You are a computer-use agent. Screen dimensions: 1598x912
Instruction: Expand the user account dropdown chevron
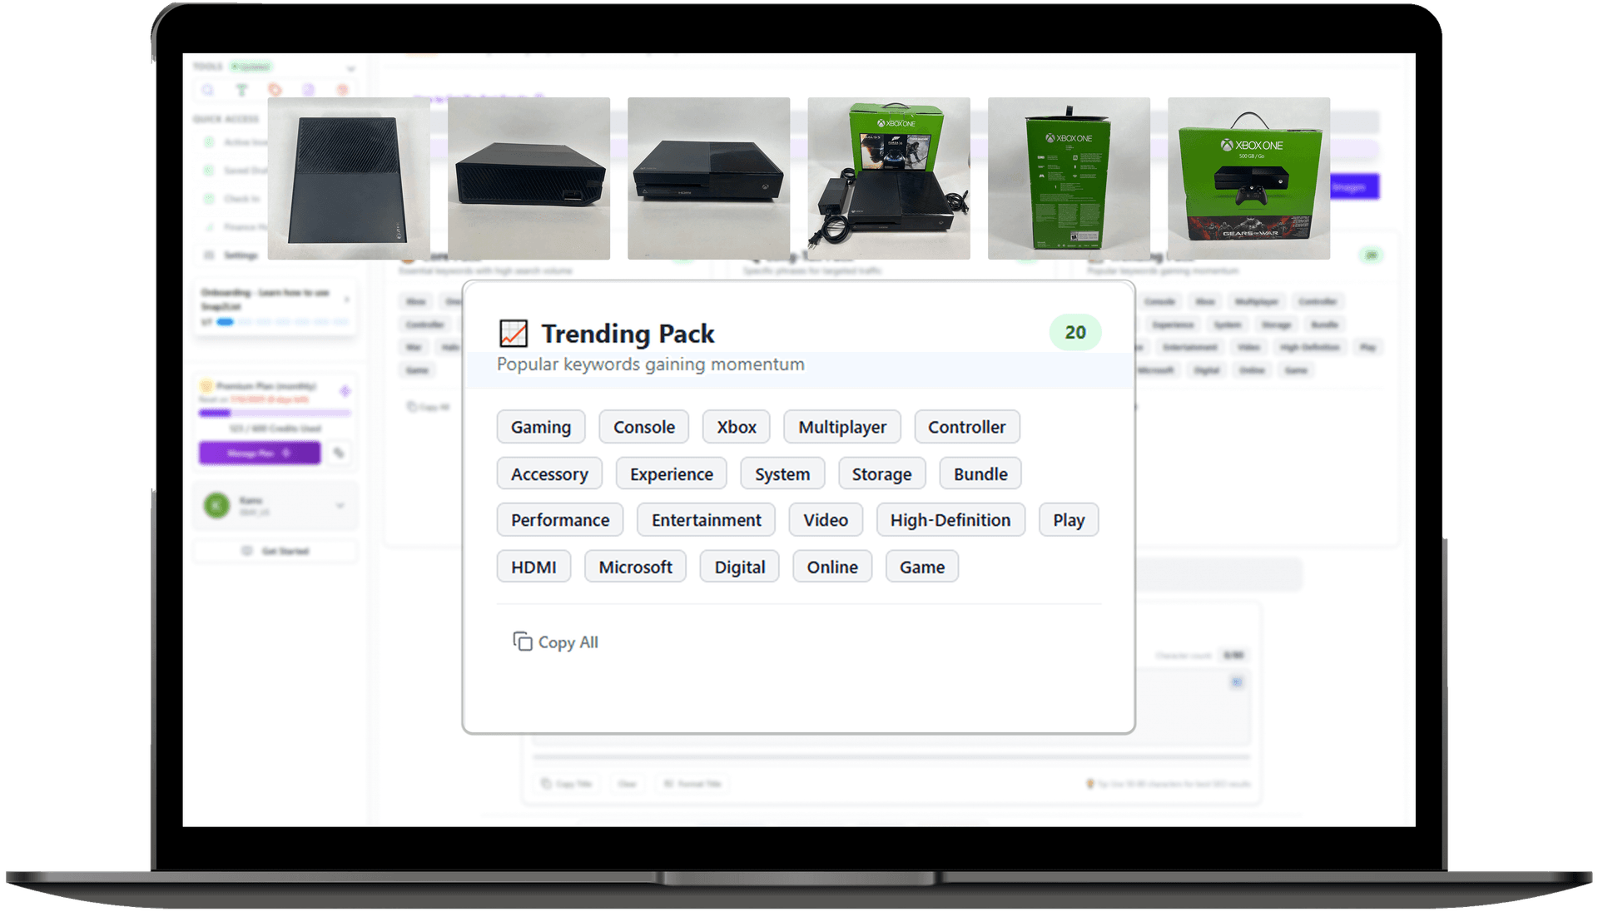coord(340,505)
